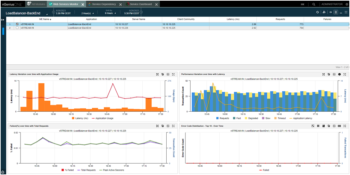This screenshot has height=175, width=350.
Task: Click the latency value 2.89
Action: [253, 24]
